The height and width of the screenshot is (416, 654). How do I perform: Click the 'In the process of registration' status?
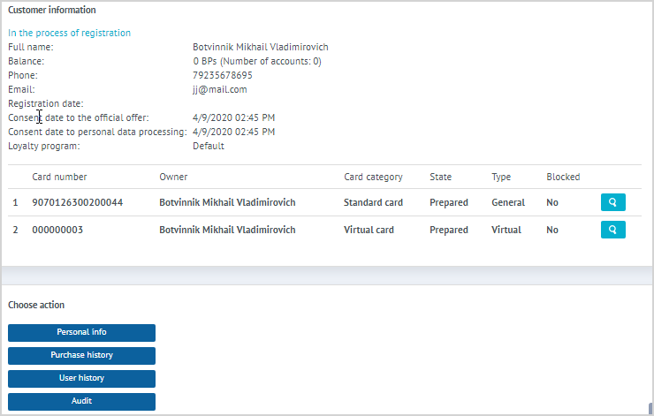point(69,33)
